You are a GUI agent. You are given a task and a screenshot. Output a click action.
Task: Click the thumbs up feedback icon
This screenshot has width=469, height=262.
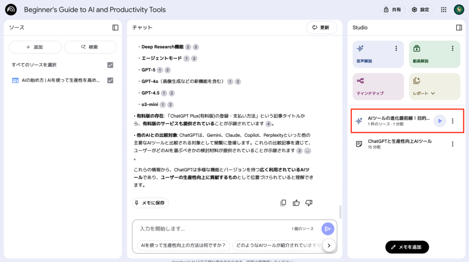(296, 203)
